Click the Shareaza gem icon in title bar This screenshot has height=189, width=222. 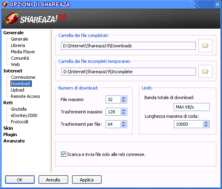click(x=4, y=4)
